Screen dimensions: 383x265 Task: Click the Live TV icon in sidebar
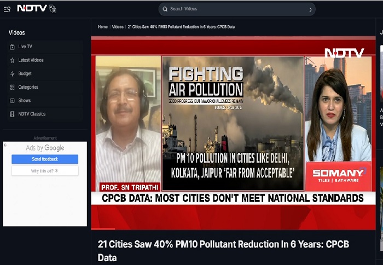coord(12,47)
